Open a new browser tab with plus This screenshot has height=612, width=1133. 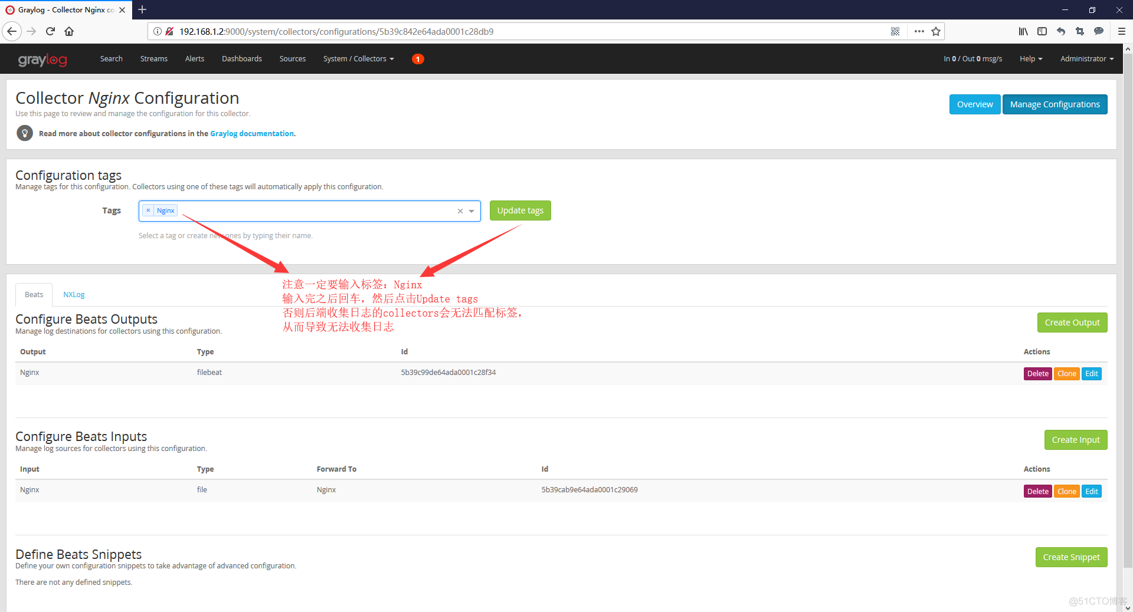pos(142,9)
